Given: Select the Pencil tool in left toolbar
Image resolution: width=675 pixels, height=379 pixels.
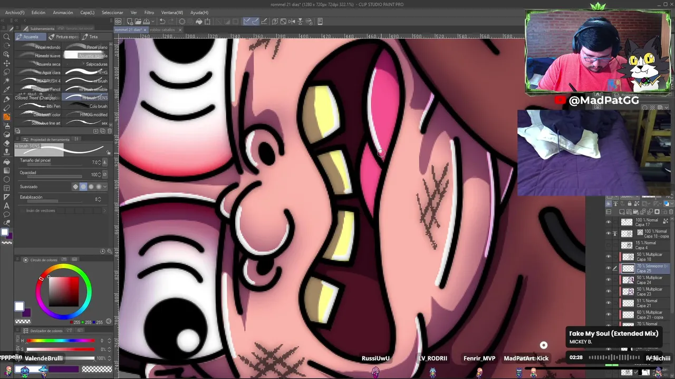Looking at the screenshot, I should click(x=6, y=108).
